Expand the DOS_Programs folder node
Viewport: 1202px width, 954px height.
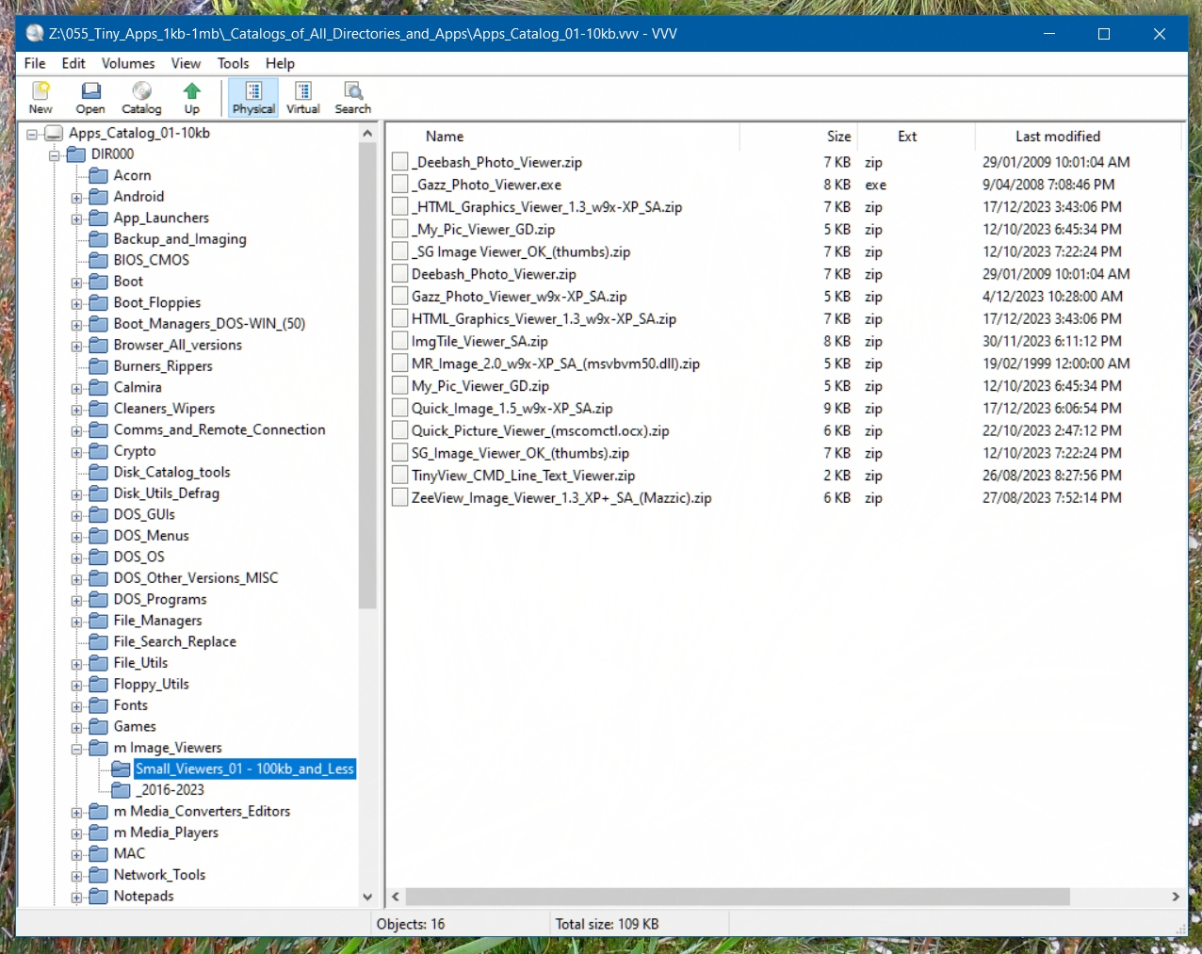click(77, 600)
